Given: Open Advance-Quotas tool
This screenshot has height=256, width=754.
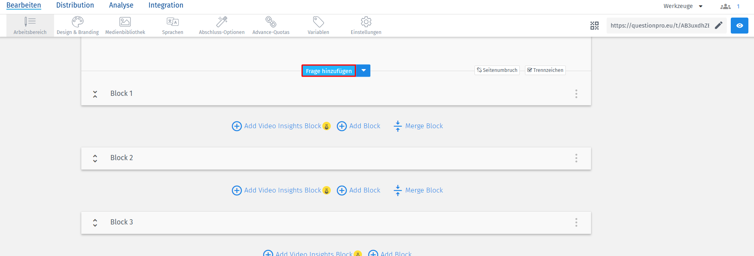Looking at the screenshot, I should pos(271,22).
